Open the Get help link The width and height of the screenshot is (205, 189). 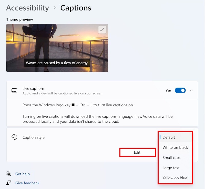(23, 174)
